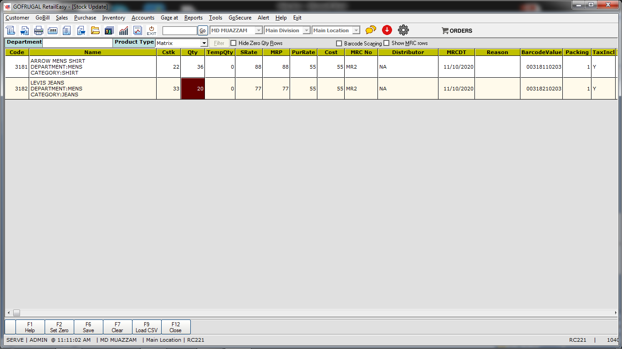Click the F6 Save button
The height and width of the screenshot is (349, 622).
[x=88, y=327]
